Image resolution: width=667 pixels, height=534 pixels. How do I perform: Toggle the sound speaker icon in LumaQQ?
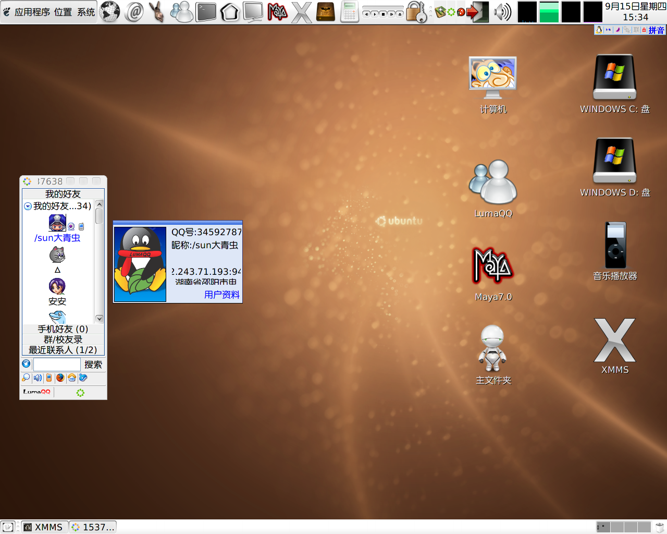(38, 378)
